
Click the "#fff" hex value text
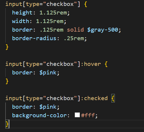coord(88,115)
